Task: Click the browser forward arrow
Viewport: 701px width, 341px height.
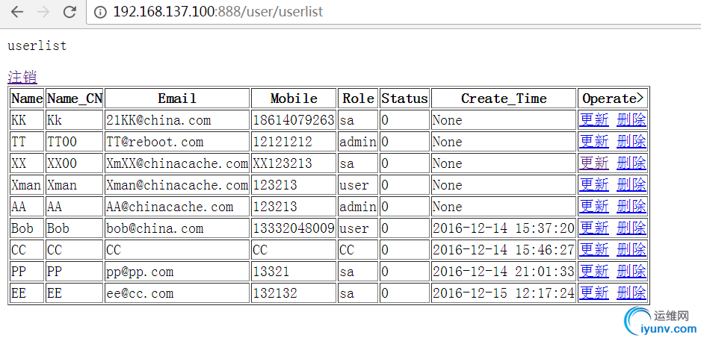Action: [43, 12]
